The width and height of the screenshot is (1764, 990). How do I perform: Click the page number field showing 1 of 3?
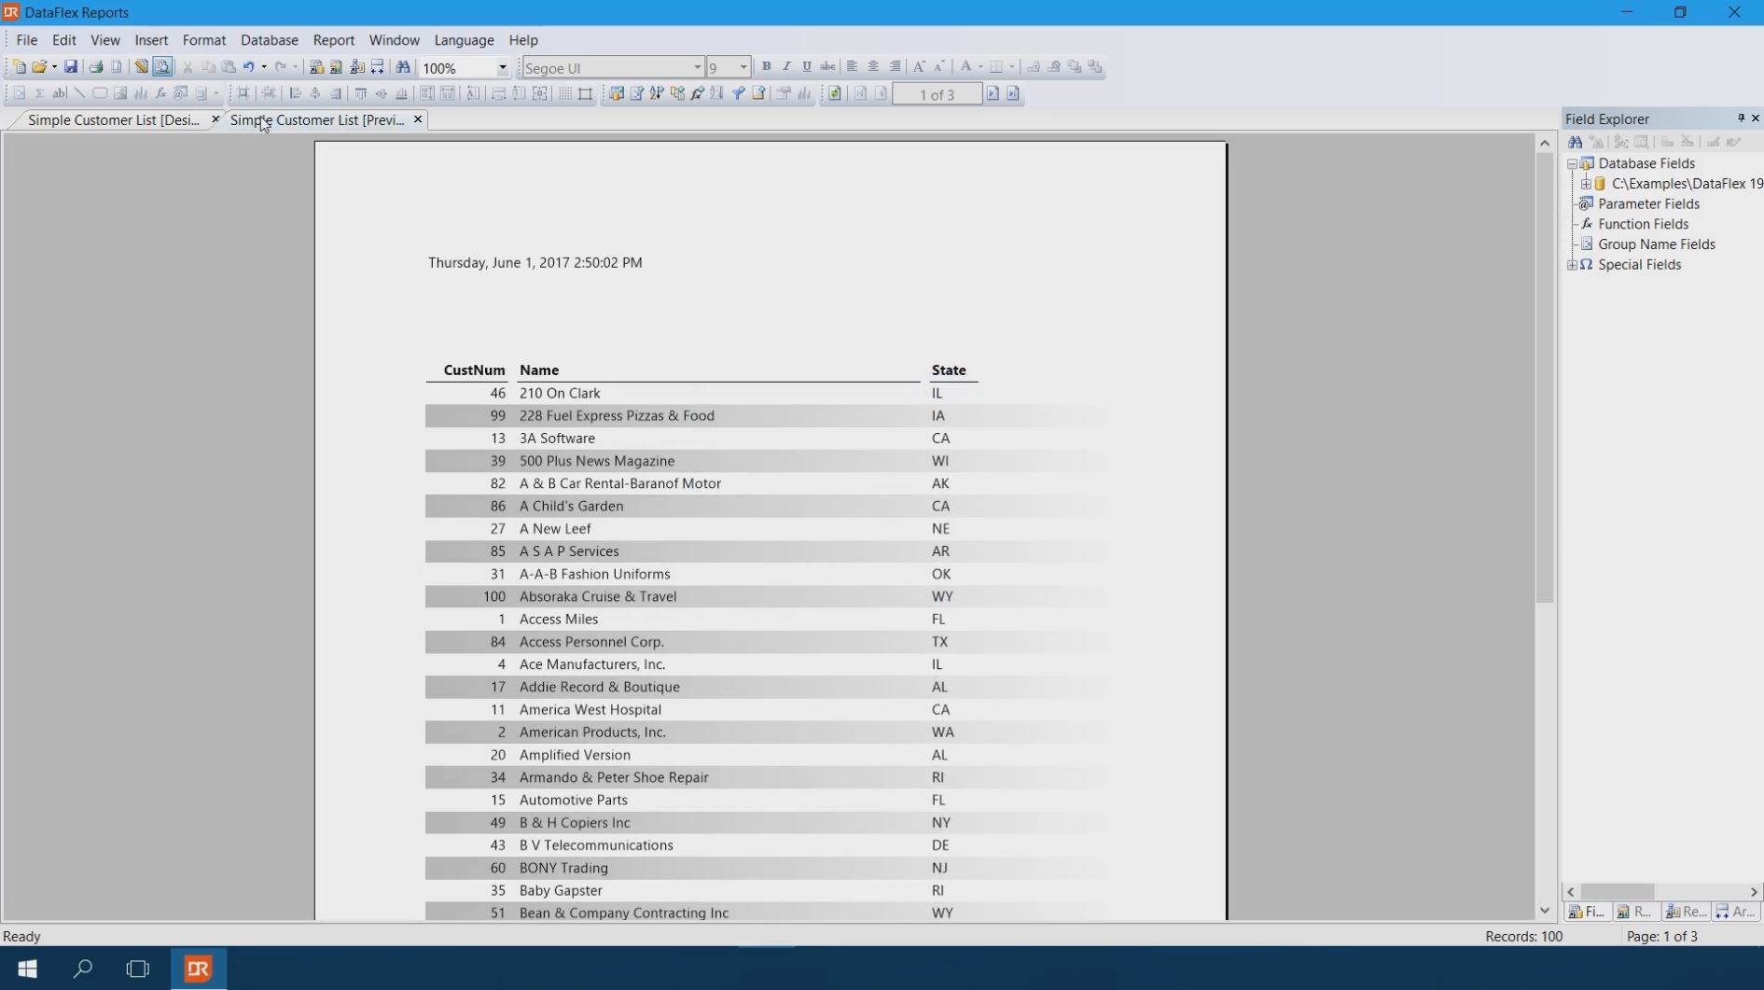click(937, 95)
